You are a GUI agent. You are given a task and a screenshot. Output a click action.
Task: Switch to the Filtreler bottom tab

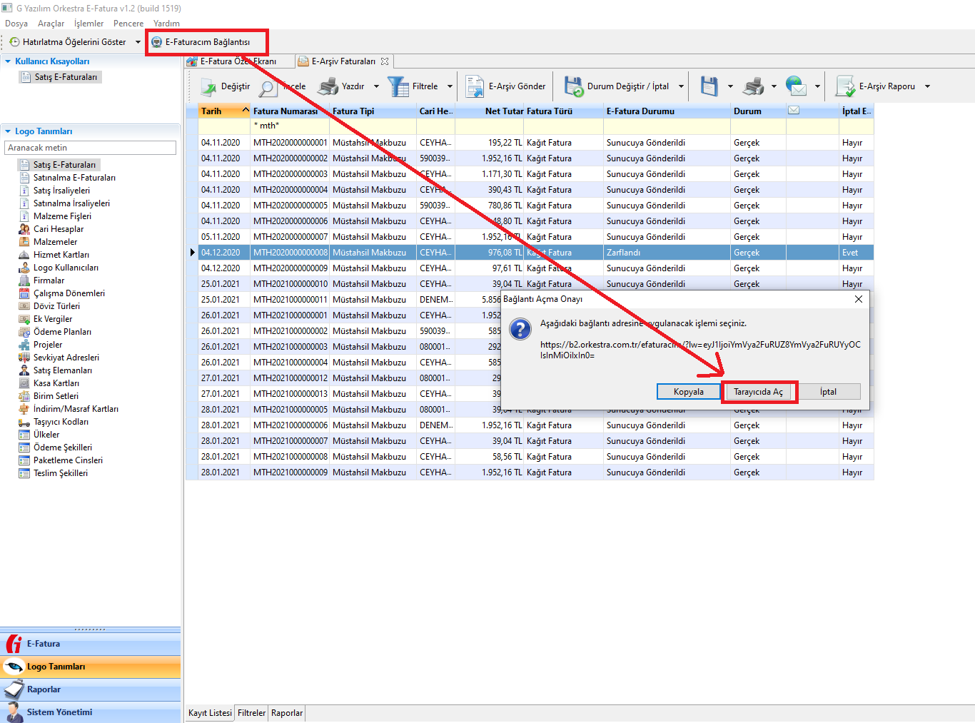251,713
